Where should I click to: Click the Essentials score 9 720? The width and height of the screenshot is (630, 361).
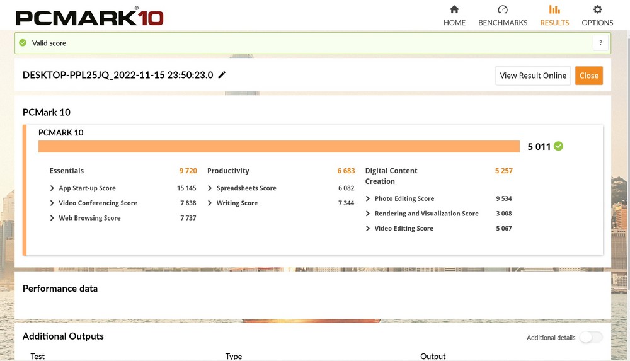coord(188,171)
